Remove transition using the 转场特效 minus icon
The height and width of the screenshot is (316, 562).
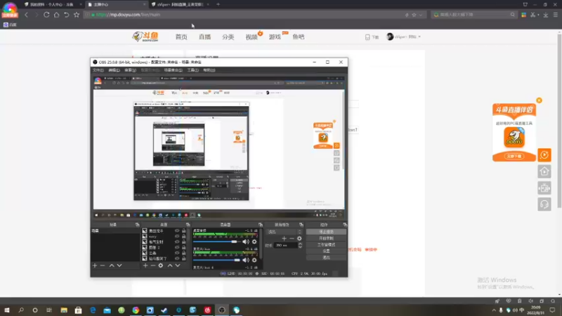pos(292,239)
